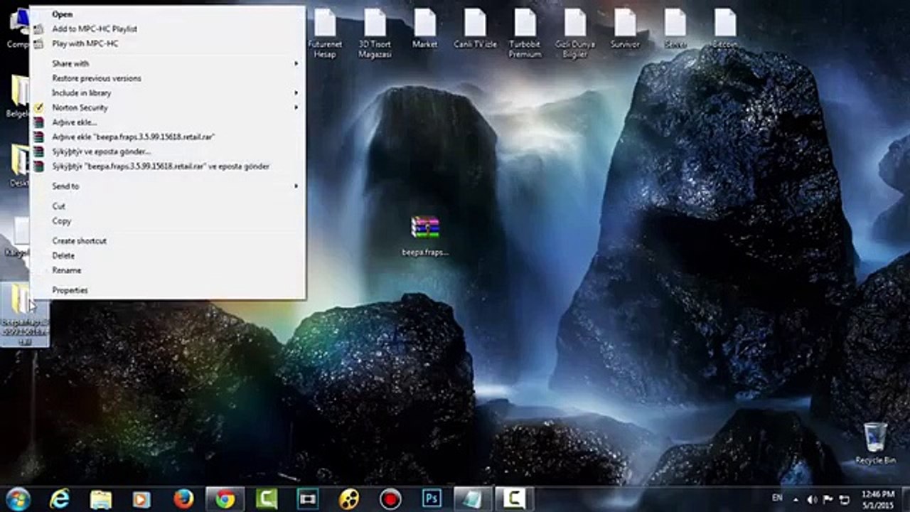
Task: Select the Gizli Dunya Bilgiler desktop file
Action: click(x=575, y=33)
